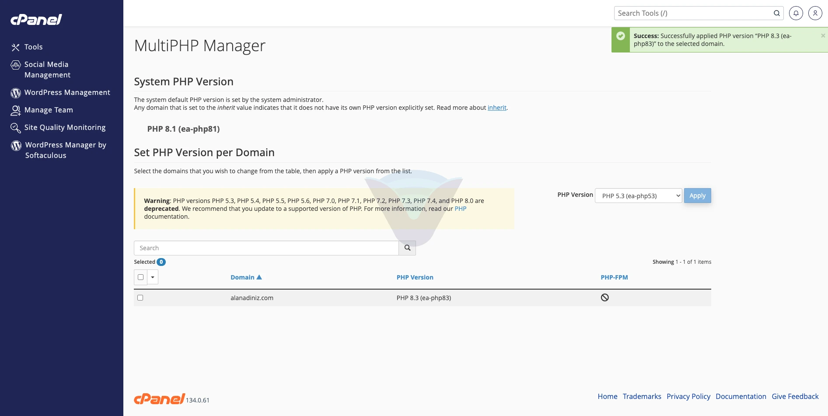Screen dimensions: 828x416
Task: Click the domain search magnifier button
Action: click(x=407, y=248)
